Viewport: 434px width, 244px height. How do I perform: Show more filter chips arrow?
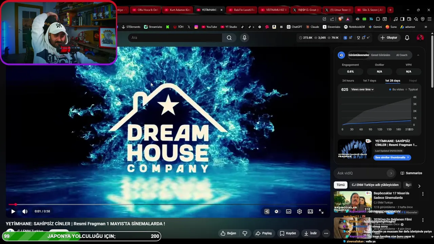[x=419, y=186]
